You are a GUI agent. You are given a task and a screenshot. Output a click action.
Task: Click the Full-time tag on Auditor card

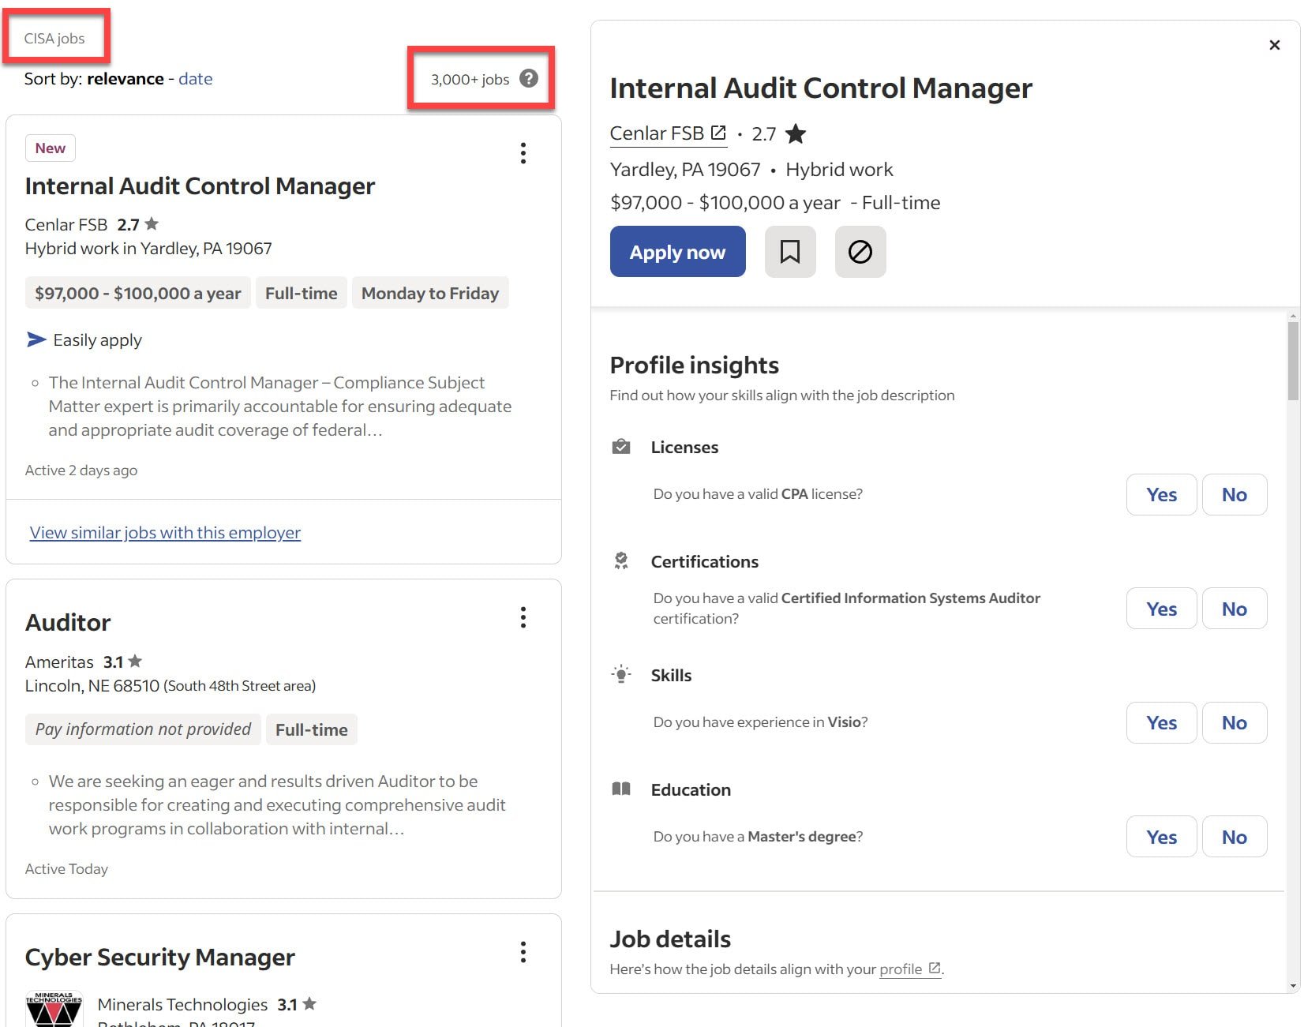pos(311,729)
